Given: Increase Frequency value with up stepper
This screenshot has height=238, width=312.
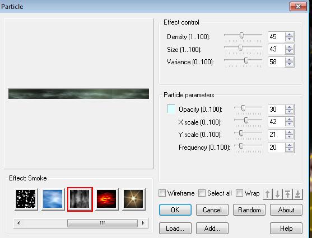Looking at the screenshot, I should point(290,145).
